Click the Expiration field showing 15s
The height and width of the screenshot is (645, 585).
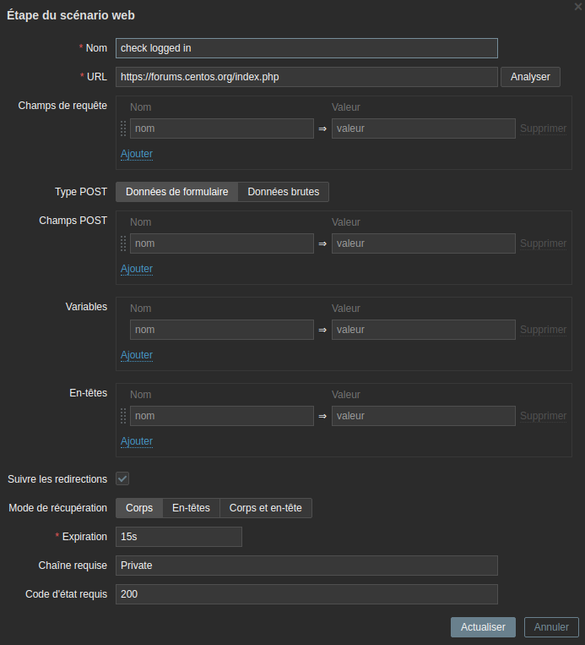[x=178, y=537]
